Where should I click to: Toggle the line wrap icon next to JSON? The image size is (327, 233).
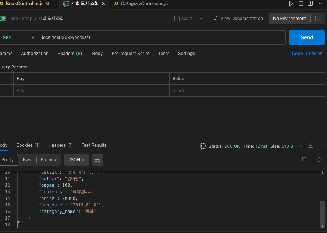(x=98, y=160)
